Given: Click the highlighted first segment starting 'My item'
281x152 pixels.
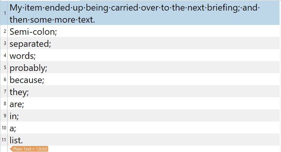Looking at the screenshot, I should 76,8.
